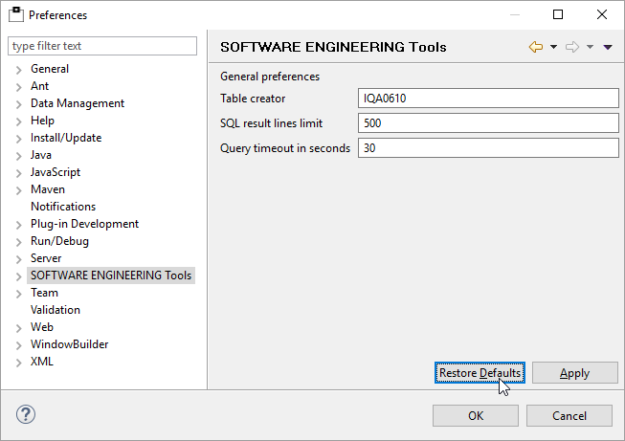Image resolution: width=625 pixels, height=441 pixels.
Task: Expand the Maven preferences node
Action: [18, 189]
